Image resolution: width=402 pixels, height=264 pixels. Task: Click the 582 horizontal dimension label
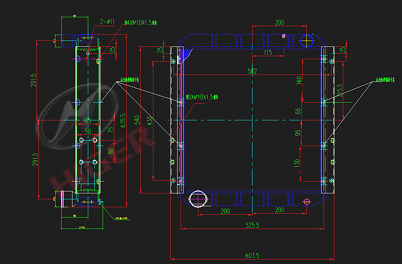(x=252, y=72)
